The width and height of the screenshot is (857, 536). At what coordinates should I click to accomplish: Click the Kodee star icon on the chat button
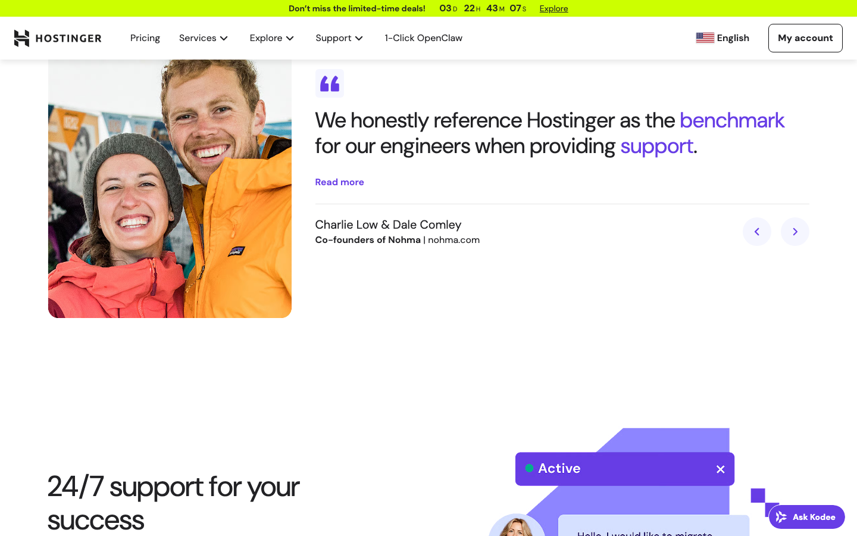[x=781, y=516]
